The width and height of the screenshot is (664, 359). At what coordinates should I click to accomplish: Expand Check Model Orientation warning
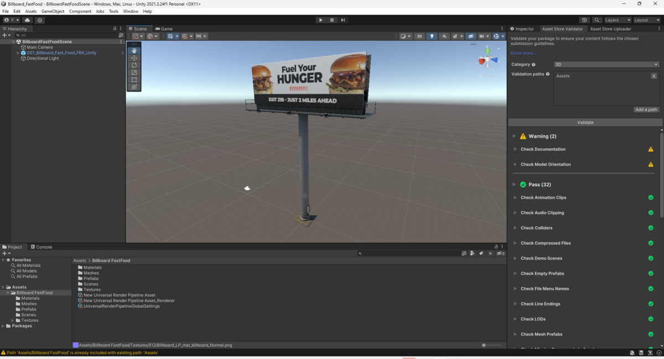(x=514, y=164)
